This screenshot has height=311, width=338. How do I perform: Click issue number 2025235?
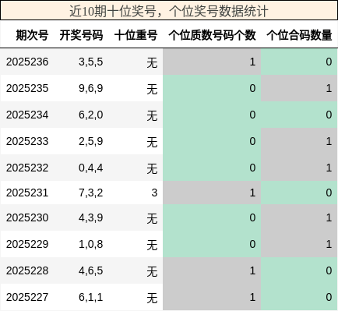(x=27, y=88)
